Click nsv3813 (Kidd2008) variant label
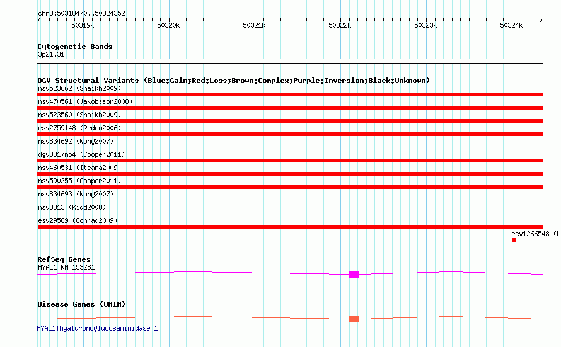Image resolution: width=561 pixels, height=347 pixels. point(72,207)
